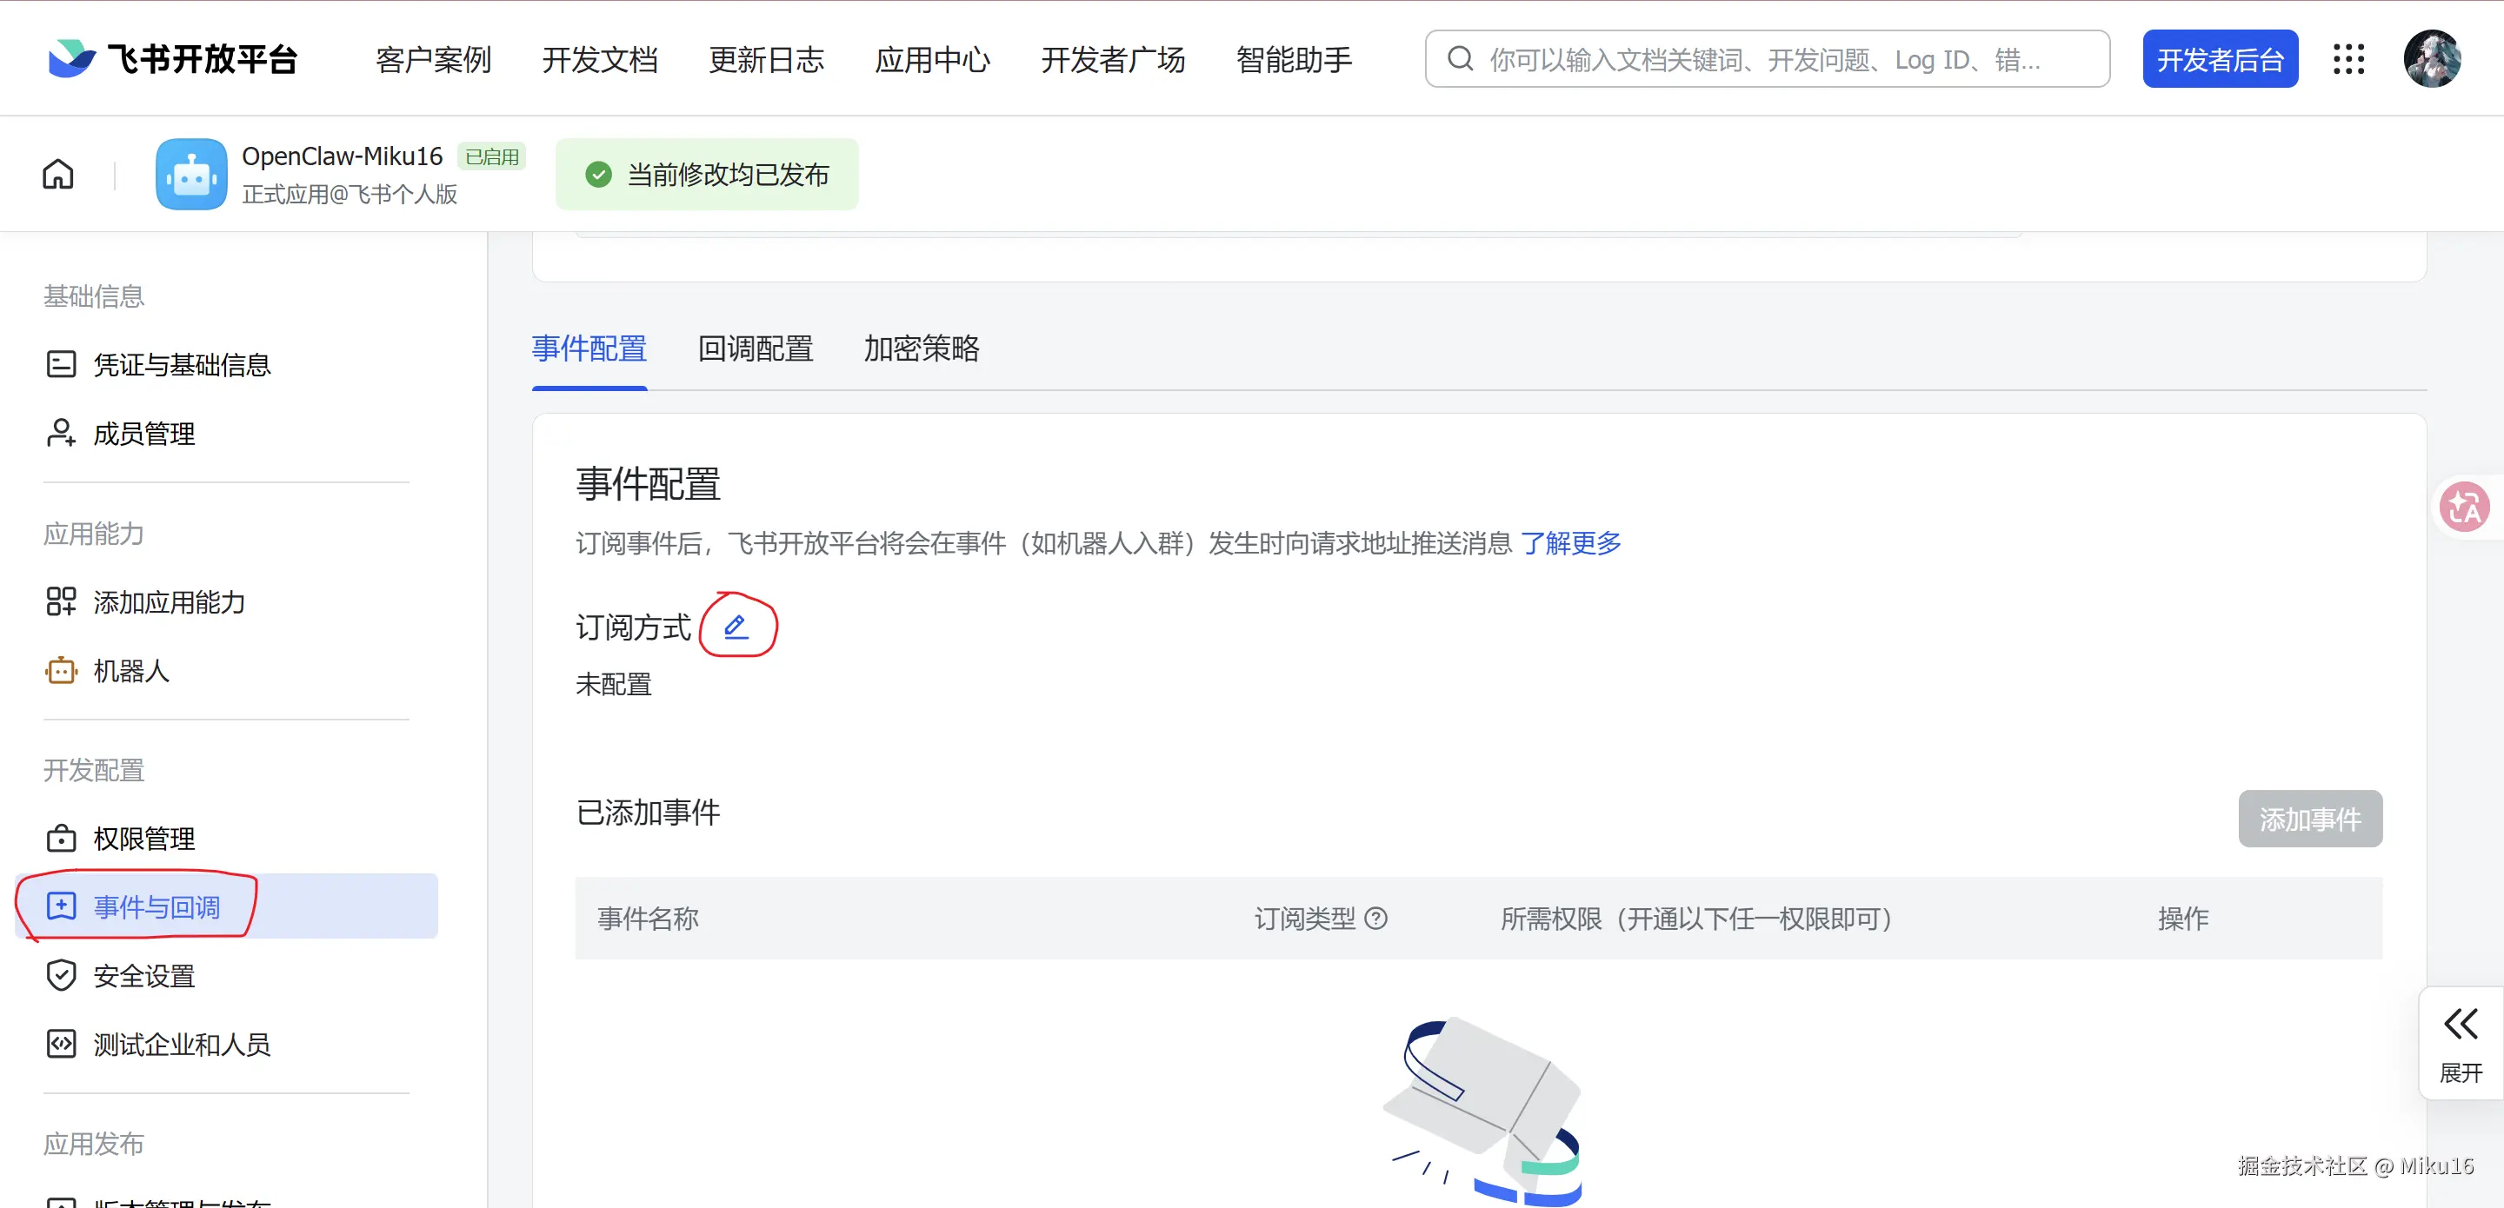Click the OpenClaw-Miku16 robot app icon
2504x1208 pixels.
click(191, 174)
